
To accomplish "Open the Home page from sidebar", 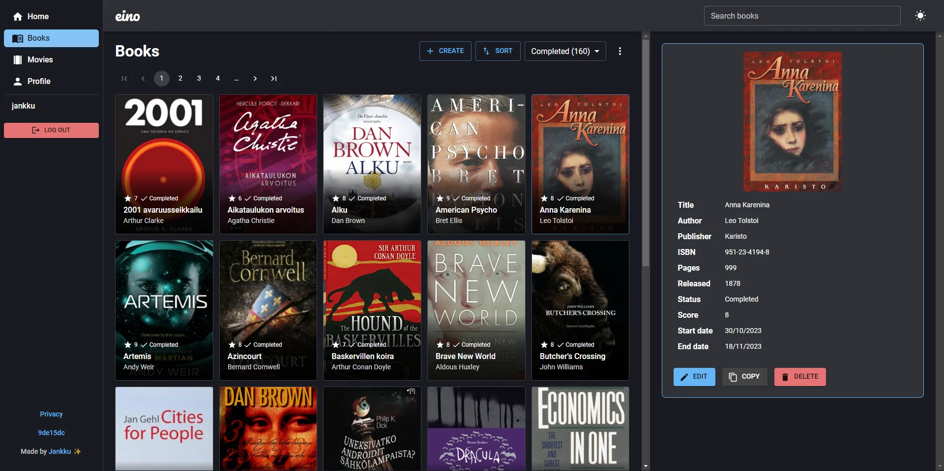I will tap(51, 17).
